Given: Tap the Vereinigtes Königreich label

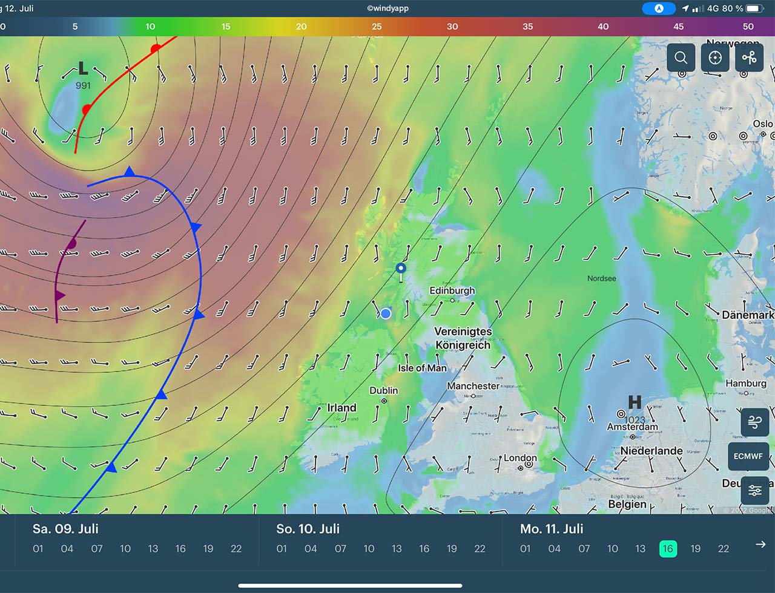Looking at the screenshot, I should tap(463, 338).
